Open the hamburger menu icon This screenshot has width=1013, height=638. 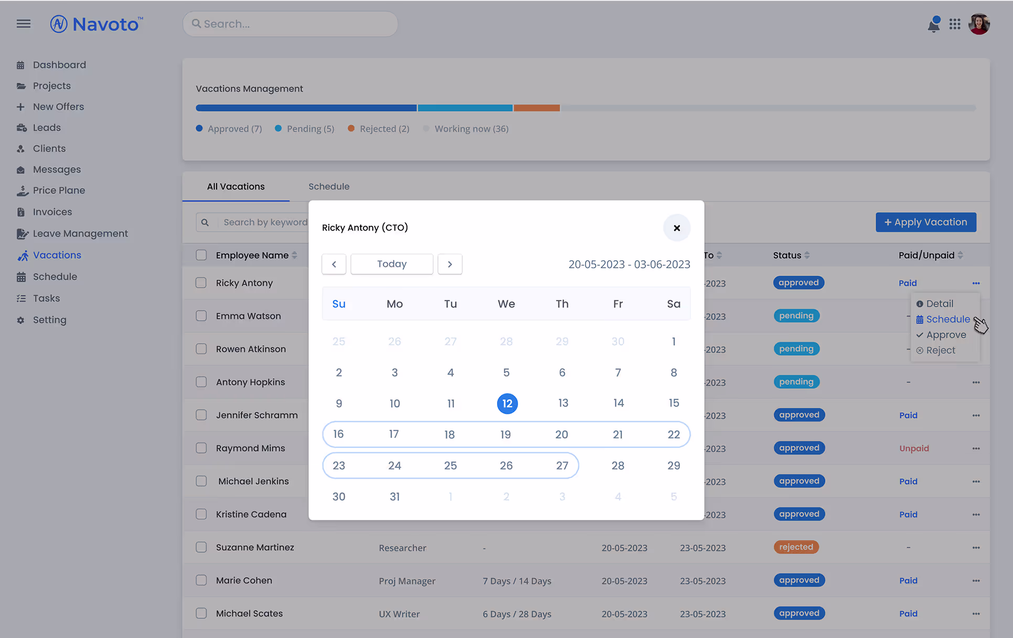click(x=24, y=24)
